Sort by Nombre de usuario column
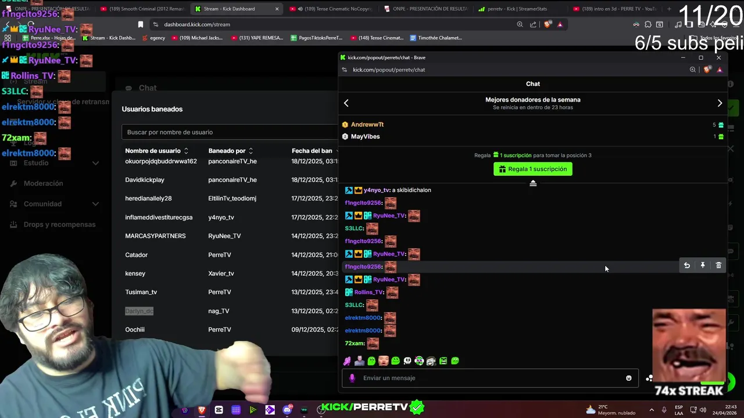 157,151
